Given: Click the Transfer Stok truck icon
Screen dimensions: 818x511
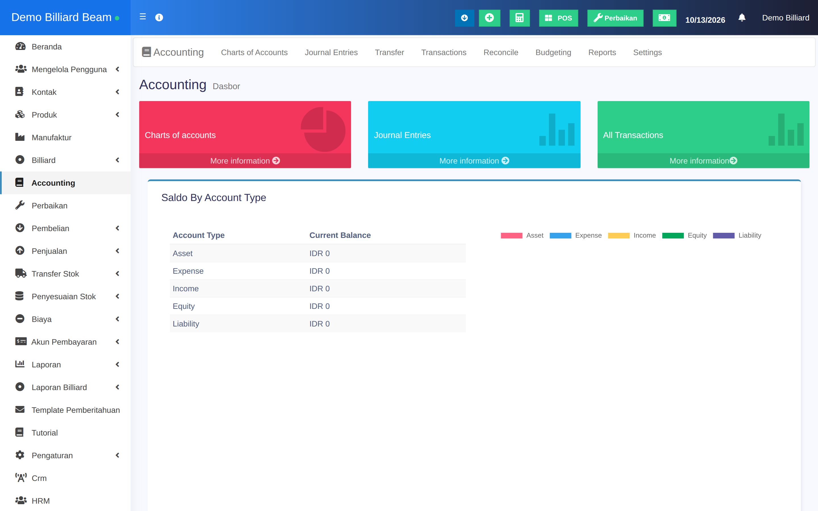Looking at the screenshot, I should click(x=21, y=273).
